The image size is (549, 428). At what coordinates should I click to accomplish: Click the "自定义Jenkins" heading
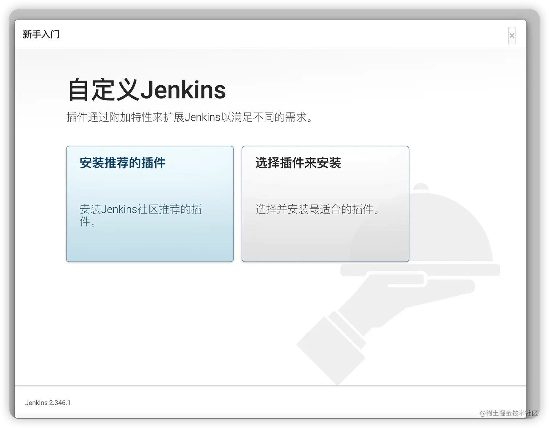147,90
